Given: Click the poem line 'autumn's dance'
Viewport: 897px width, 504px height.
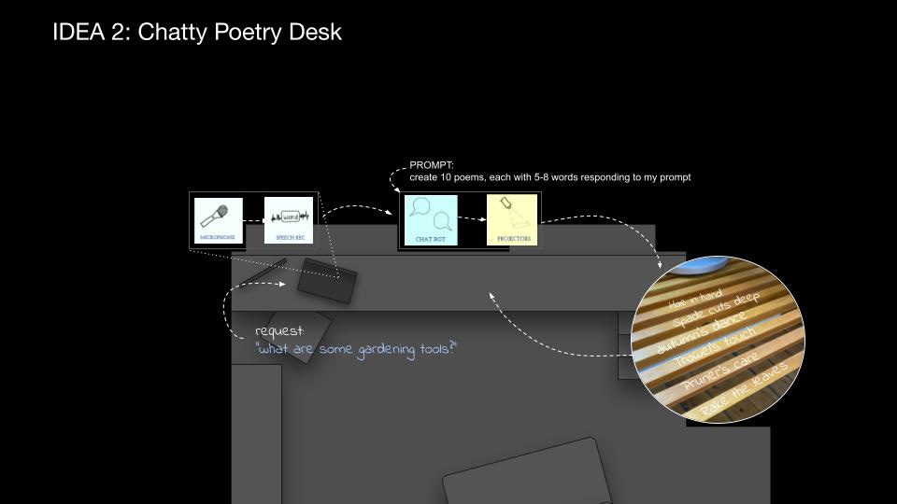Looking at the screenshot, I should [x=702, y=332].
